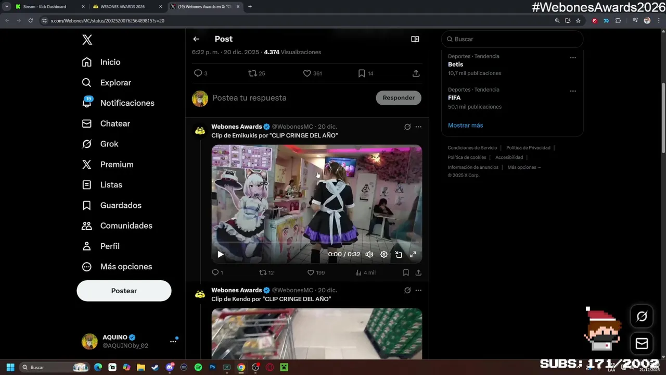This screenshot has height=375, width=666.
Task: Reload the page
Action: point(30,21)
